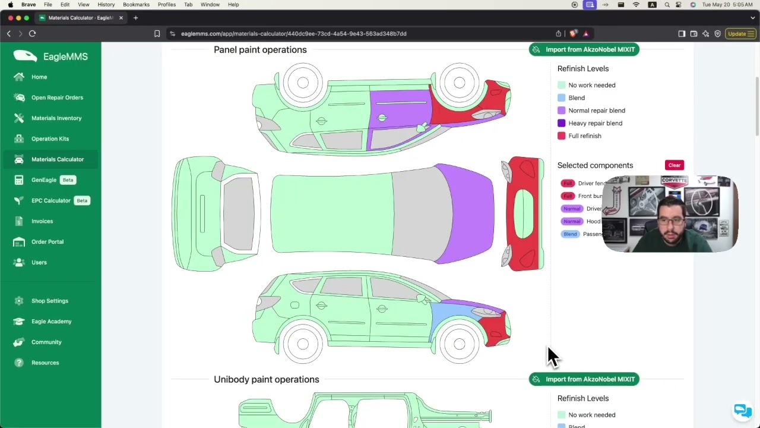
Task: Bookmark this page
Action: coord(157,34)
